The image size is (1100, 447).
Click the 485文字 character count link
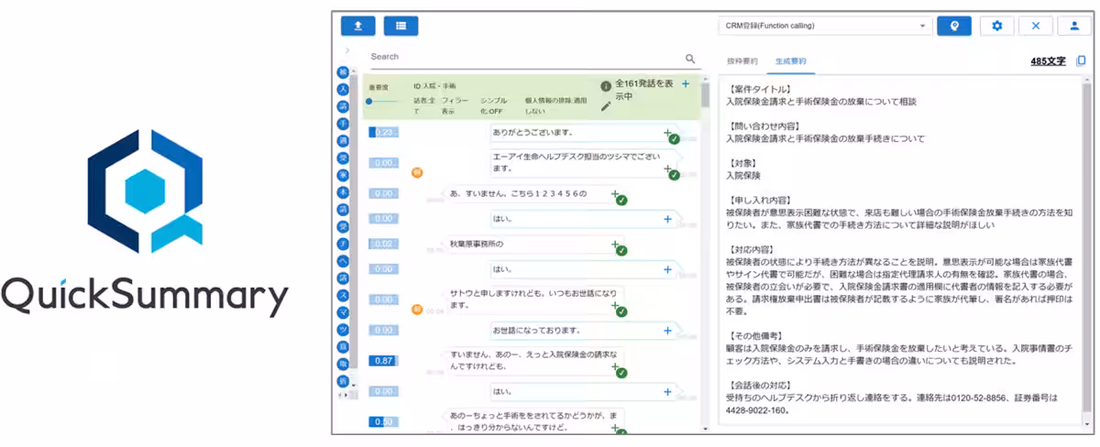[x=1048, y=61]
